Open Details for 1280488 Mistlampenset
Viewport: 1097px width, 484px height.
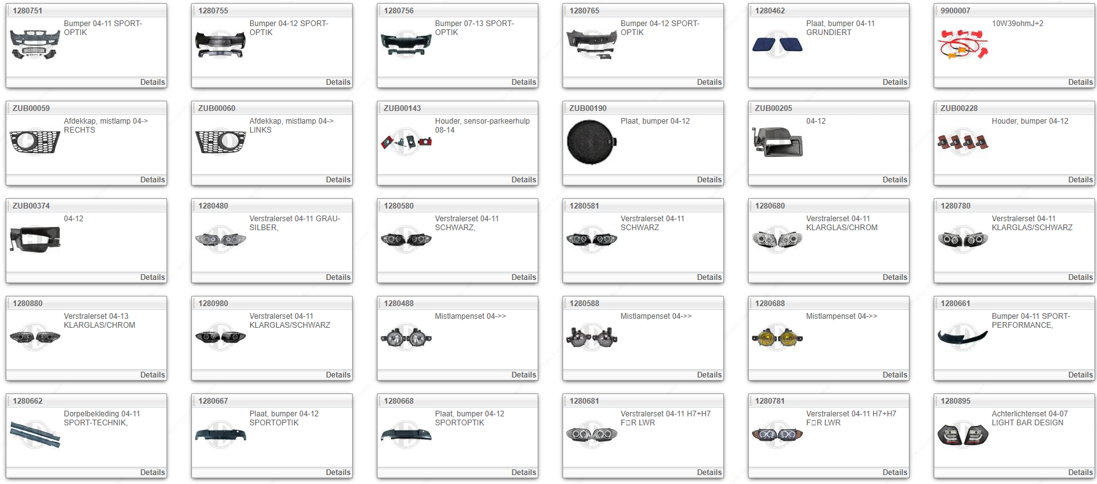coord(524,375)
